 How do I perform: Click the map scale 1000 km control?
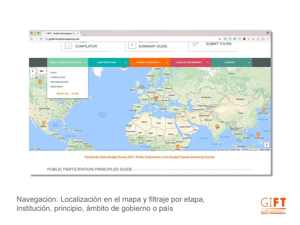click(250, 150)
